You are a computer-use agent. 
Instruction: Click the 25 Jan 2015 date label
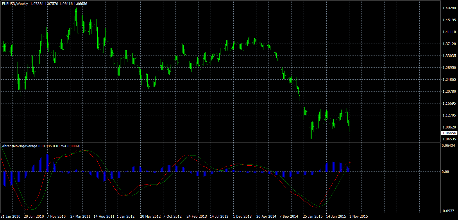coord(313,217)
